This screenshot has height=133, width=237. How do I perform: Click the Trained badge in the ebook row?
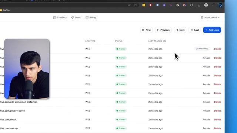click(x=121, y=120)
